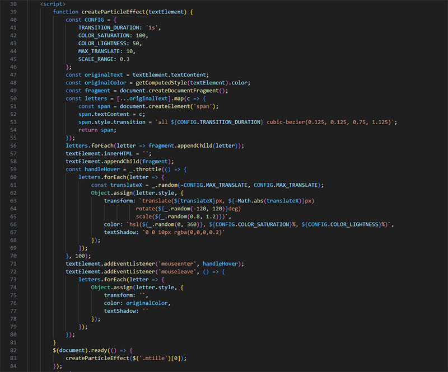This screenshot has height=372, width=448.
Task: Click $(document).ready on line 82
Action: (x=80, y=351)
